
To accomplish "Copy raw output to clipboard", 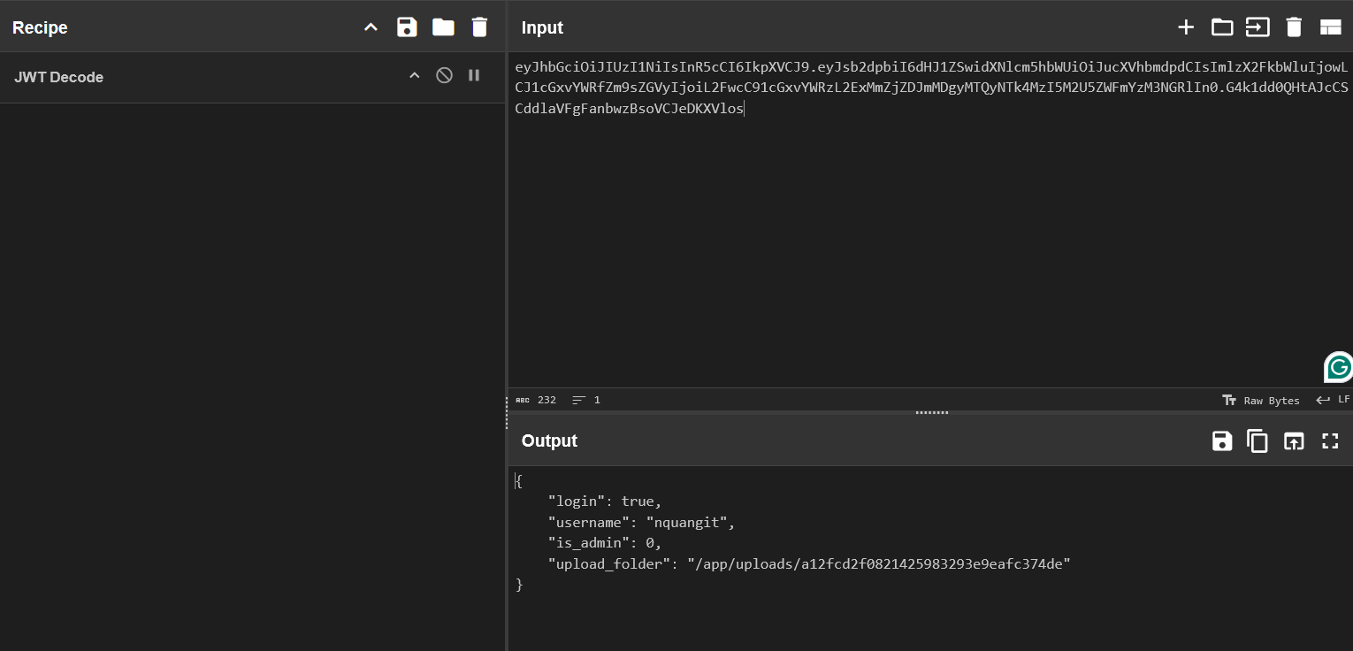I will pyautogui.click(x=1257, y=440).
